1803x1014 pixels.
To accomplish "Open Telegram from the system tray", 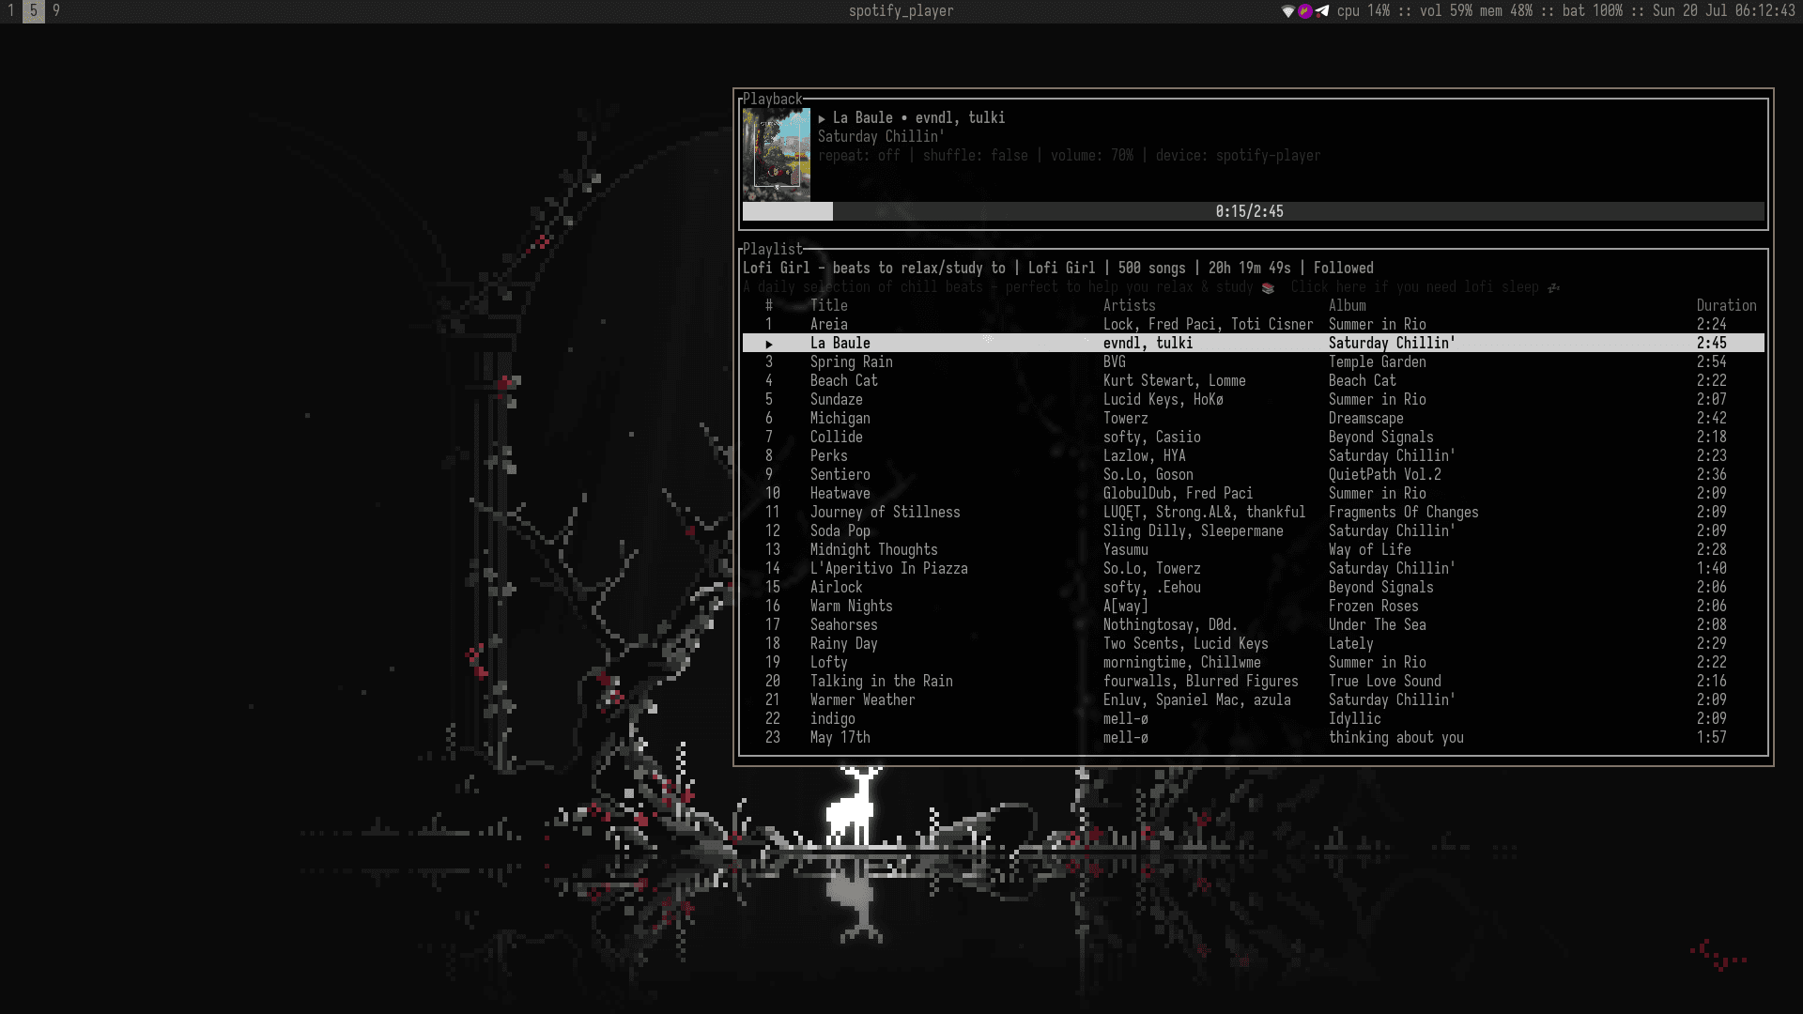I will [x=1321, y=12].
